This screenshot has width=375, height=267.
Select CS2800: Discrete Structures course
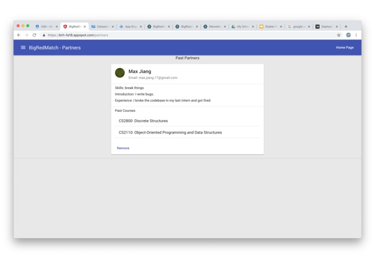[x=187, y=121]
